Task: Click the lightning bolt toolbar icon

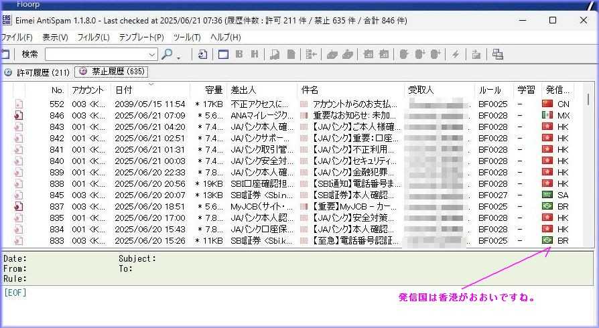Action: (x=456, y=55)
